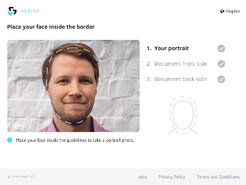This screenshot has height=185, width=246.
Task: Open the English language selector
Action: tap(233, 11)
